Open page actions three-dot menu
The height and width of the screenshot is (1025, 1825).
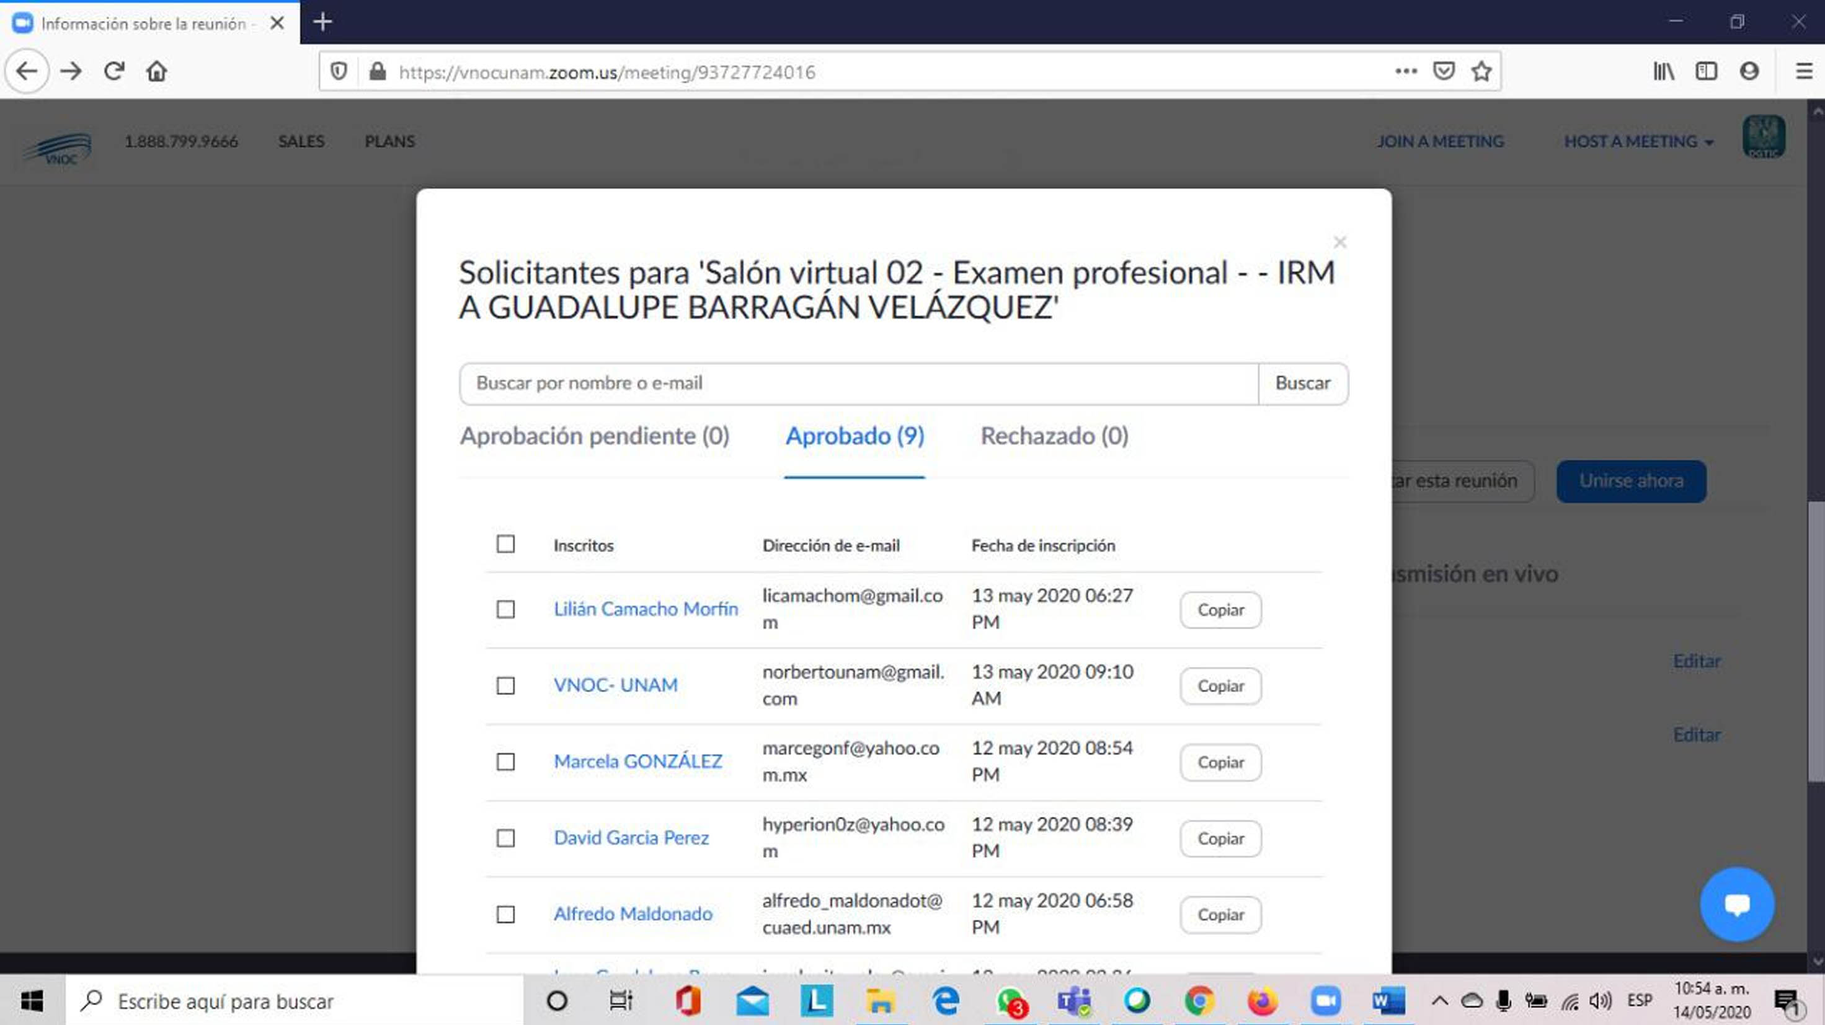(1406, 71)
